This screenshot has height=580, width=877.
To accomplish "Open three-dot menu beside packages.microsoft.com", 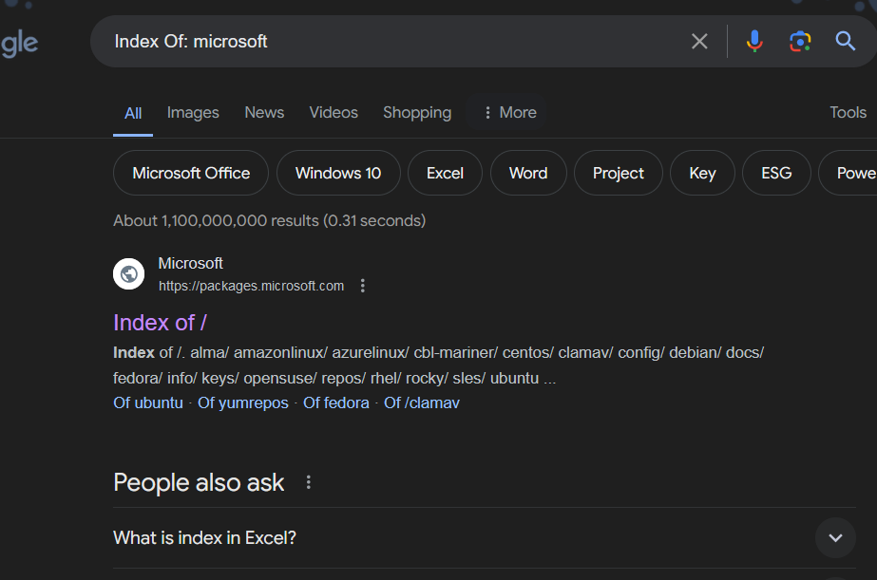I will 363,286.
